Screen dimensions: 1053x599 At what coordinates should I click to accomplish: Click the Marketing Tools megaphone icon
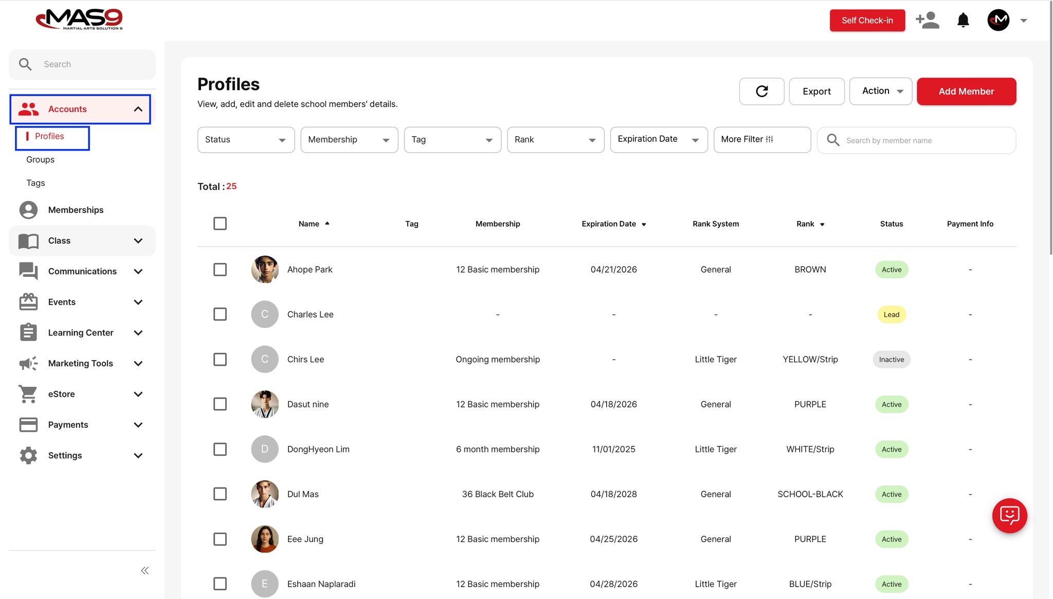(x=28, y=363)
